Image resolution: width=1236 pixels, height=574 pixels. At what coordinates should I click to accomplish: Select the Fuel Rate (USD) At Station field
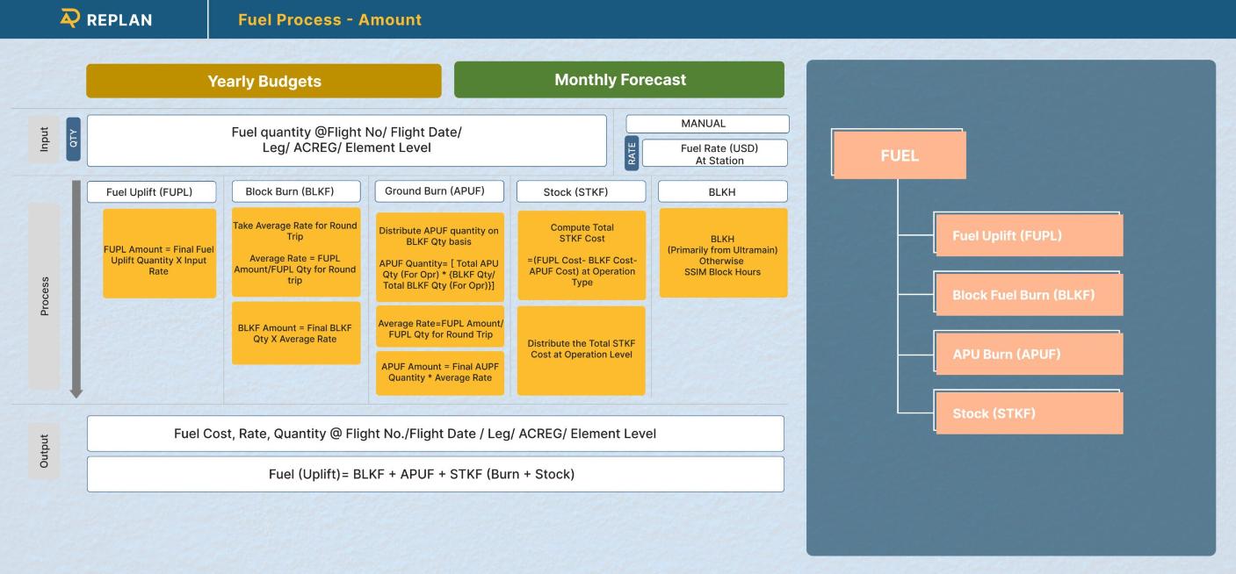714,154
